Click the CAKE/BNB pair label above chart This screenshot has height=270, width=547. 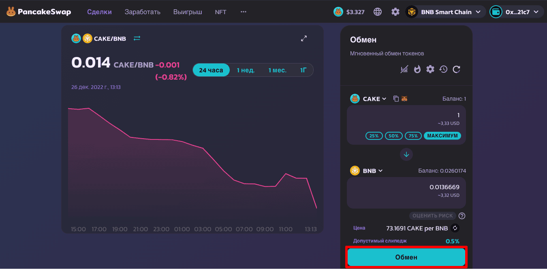110,39
